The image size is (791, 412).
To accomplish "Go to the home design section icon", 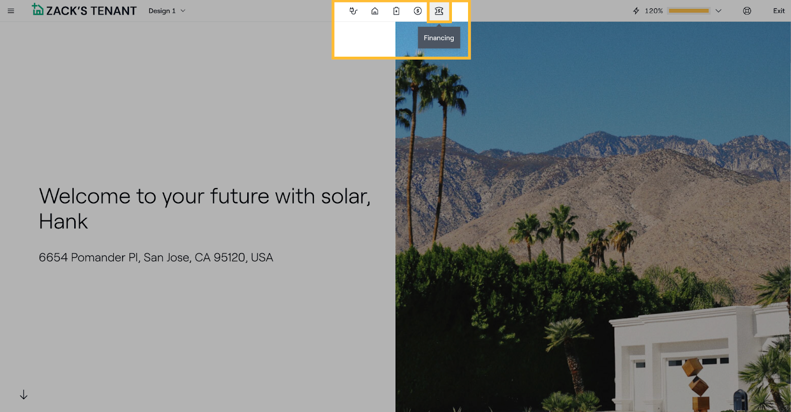I will [375, 11].
